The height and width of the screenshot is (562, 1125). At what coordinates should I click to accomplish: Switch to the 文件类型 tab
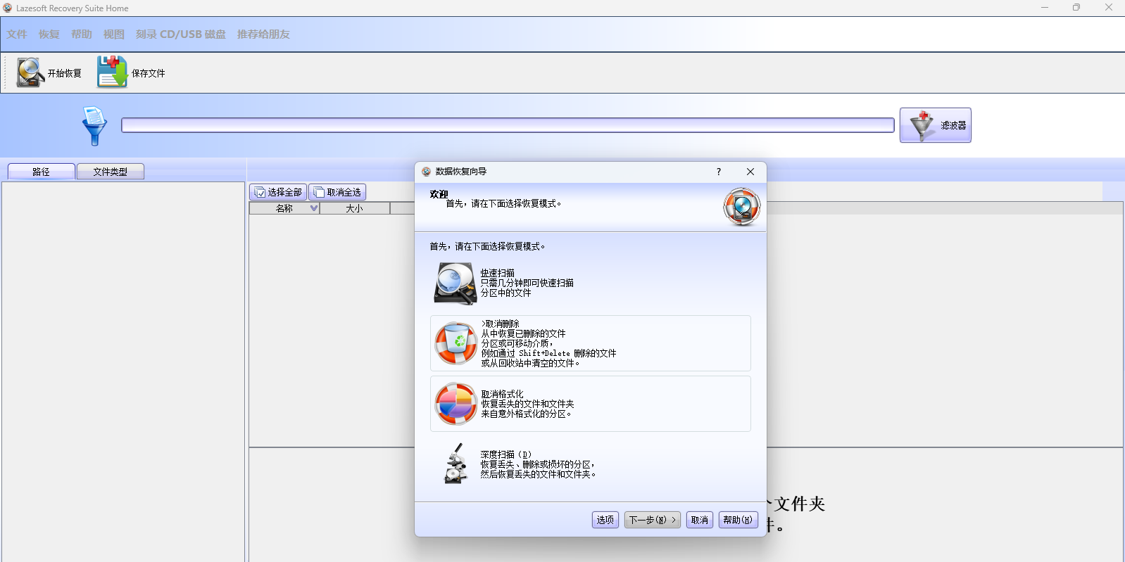tap(111, 172)
